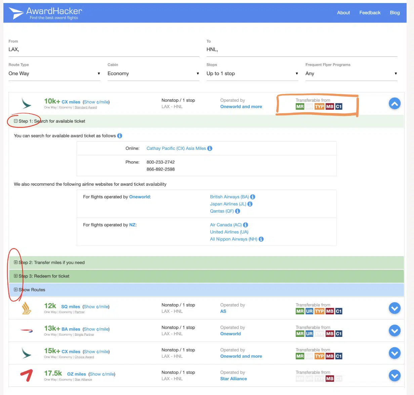Click info icon beside Cathay Pacific Asia Miles
414x395 pixels.
pos(210,148)
